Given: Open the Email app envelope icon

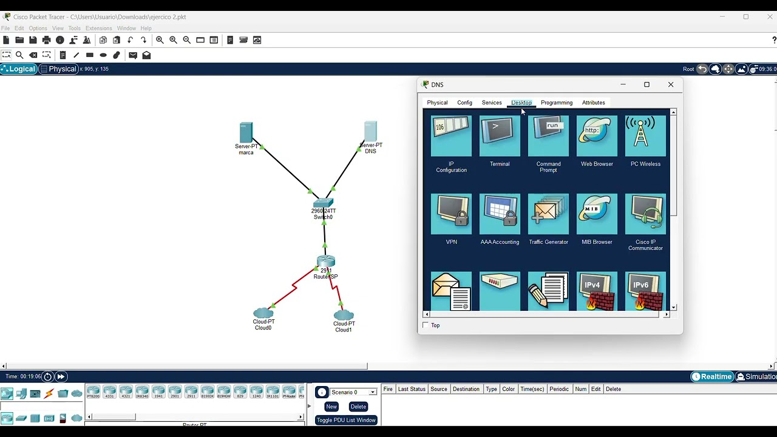Looking at the screenshot, I should click(x=451, y=291).
